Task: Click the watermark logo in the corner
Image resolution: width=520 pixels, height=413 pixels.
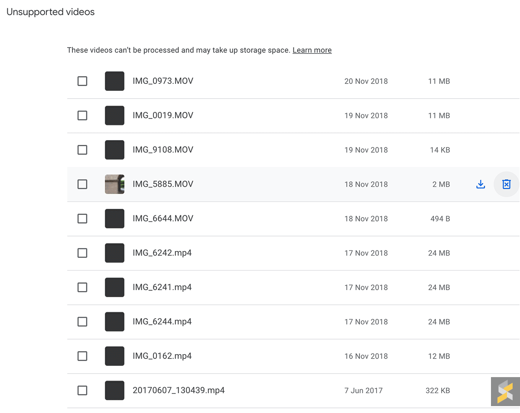Action: (x=505, y=391)
